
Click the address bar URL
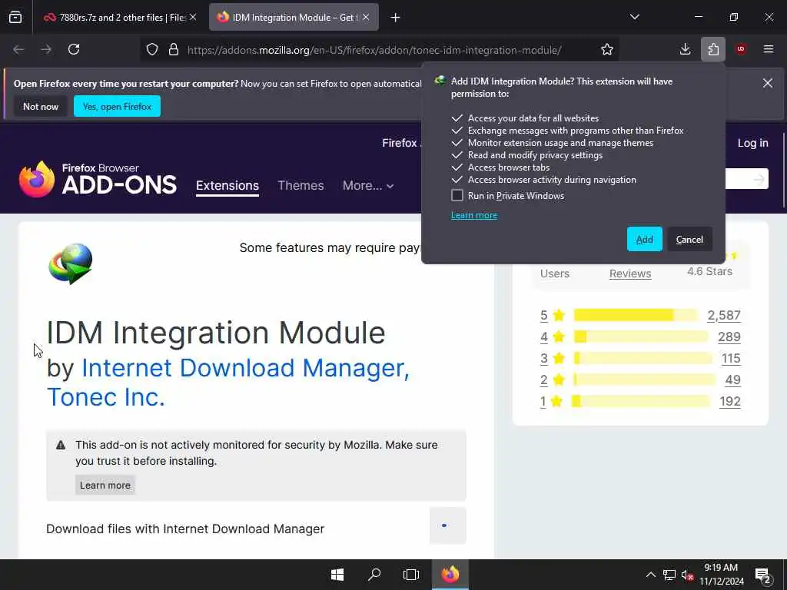click(374, 50)
